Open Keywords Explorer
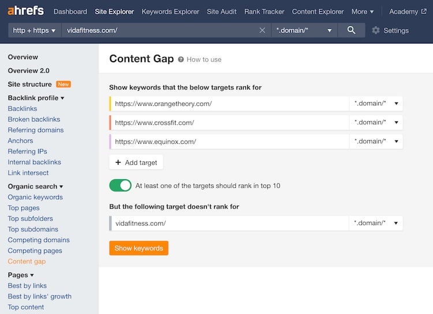 170,12
